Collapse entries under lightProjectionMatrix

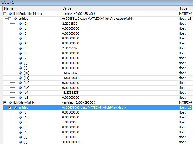coord(10,19)
